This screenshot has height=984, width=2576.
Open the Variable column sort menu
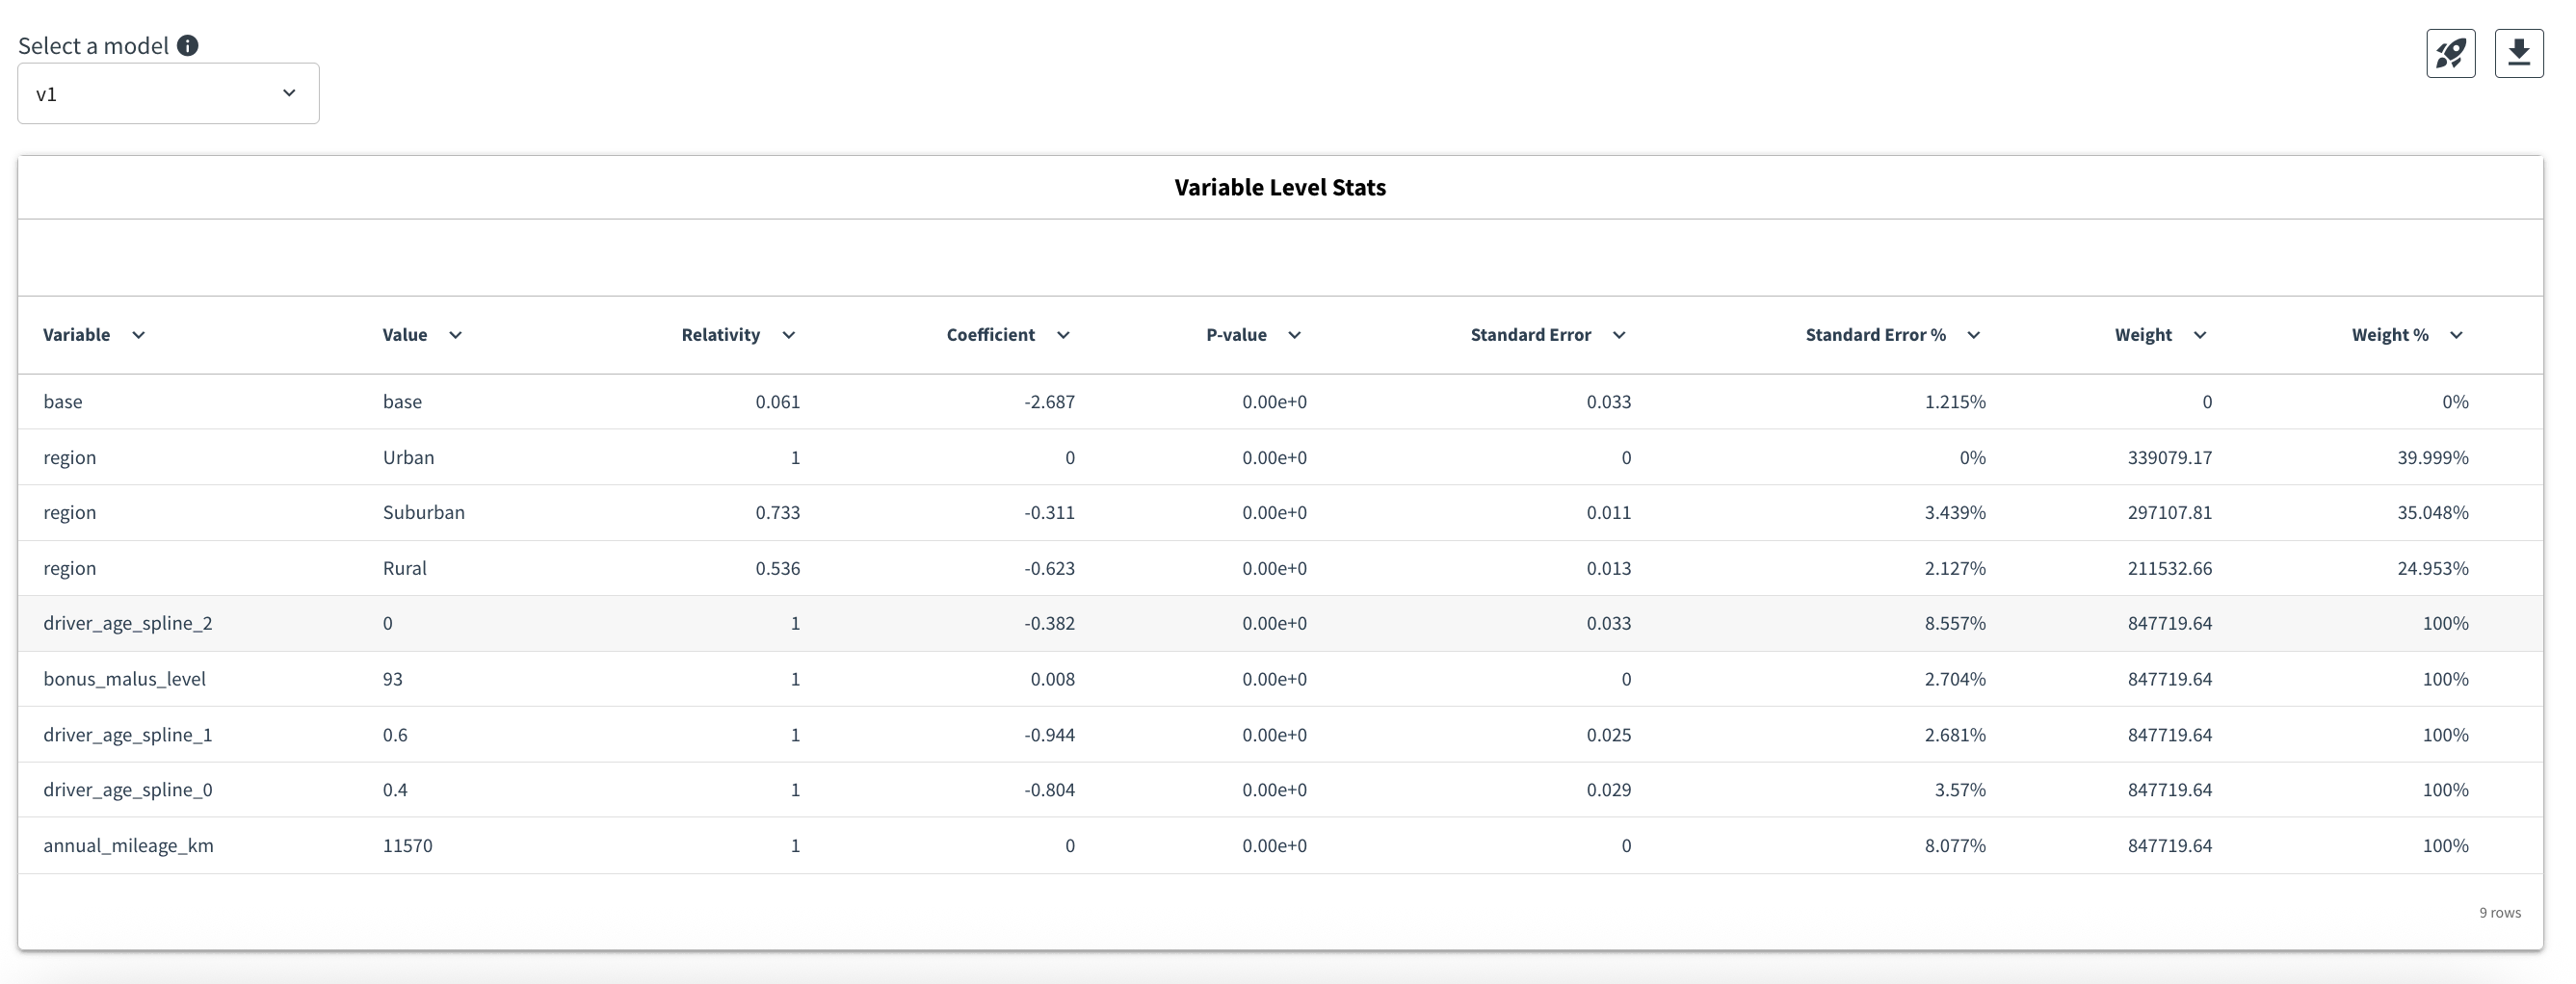coord(139,335)
